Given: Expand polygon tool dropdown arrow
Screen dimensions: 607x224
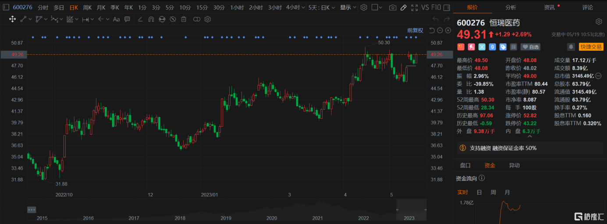Looking at the screenshot, I should click(x=46, y=19).
